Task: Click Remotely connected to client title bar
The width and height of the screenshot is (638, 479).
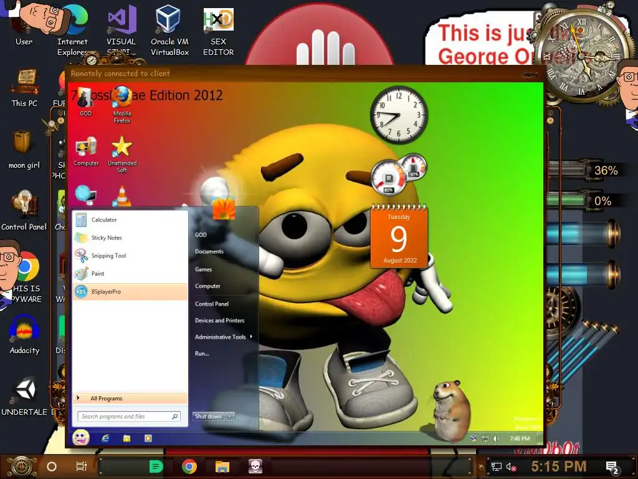Action: [305, 74]
